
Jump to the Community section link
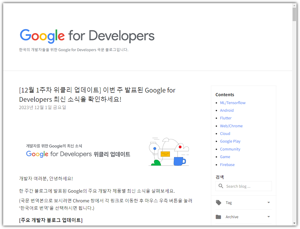pyautogui.click(x=230, y=149)
